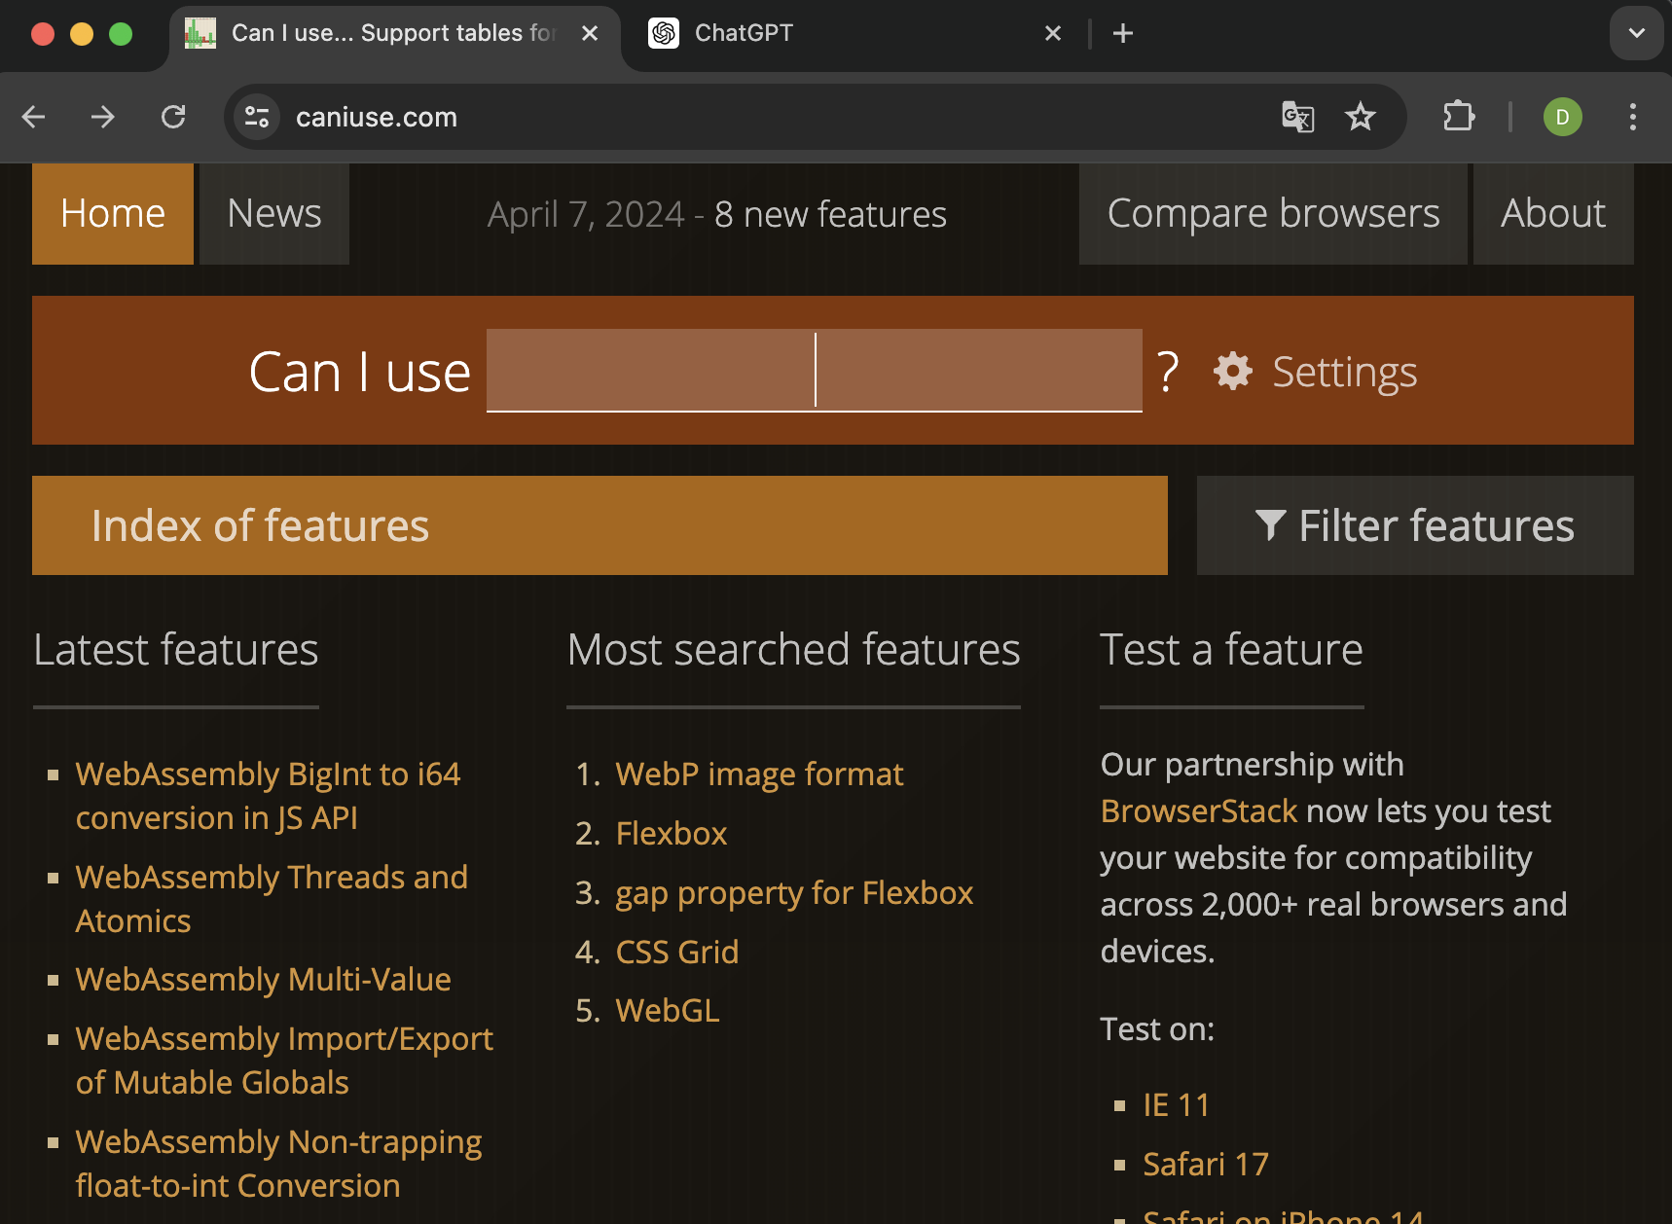Open the Settings label
Image resolution: width=1672 pixels, height=1224 pixels.
1345,372
